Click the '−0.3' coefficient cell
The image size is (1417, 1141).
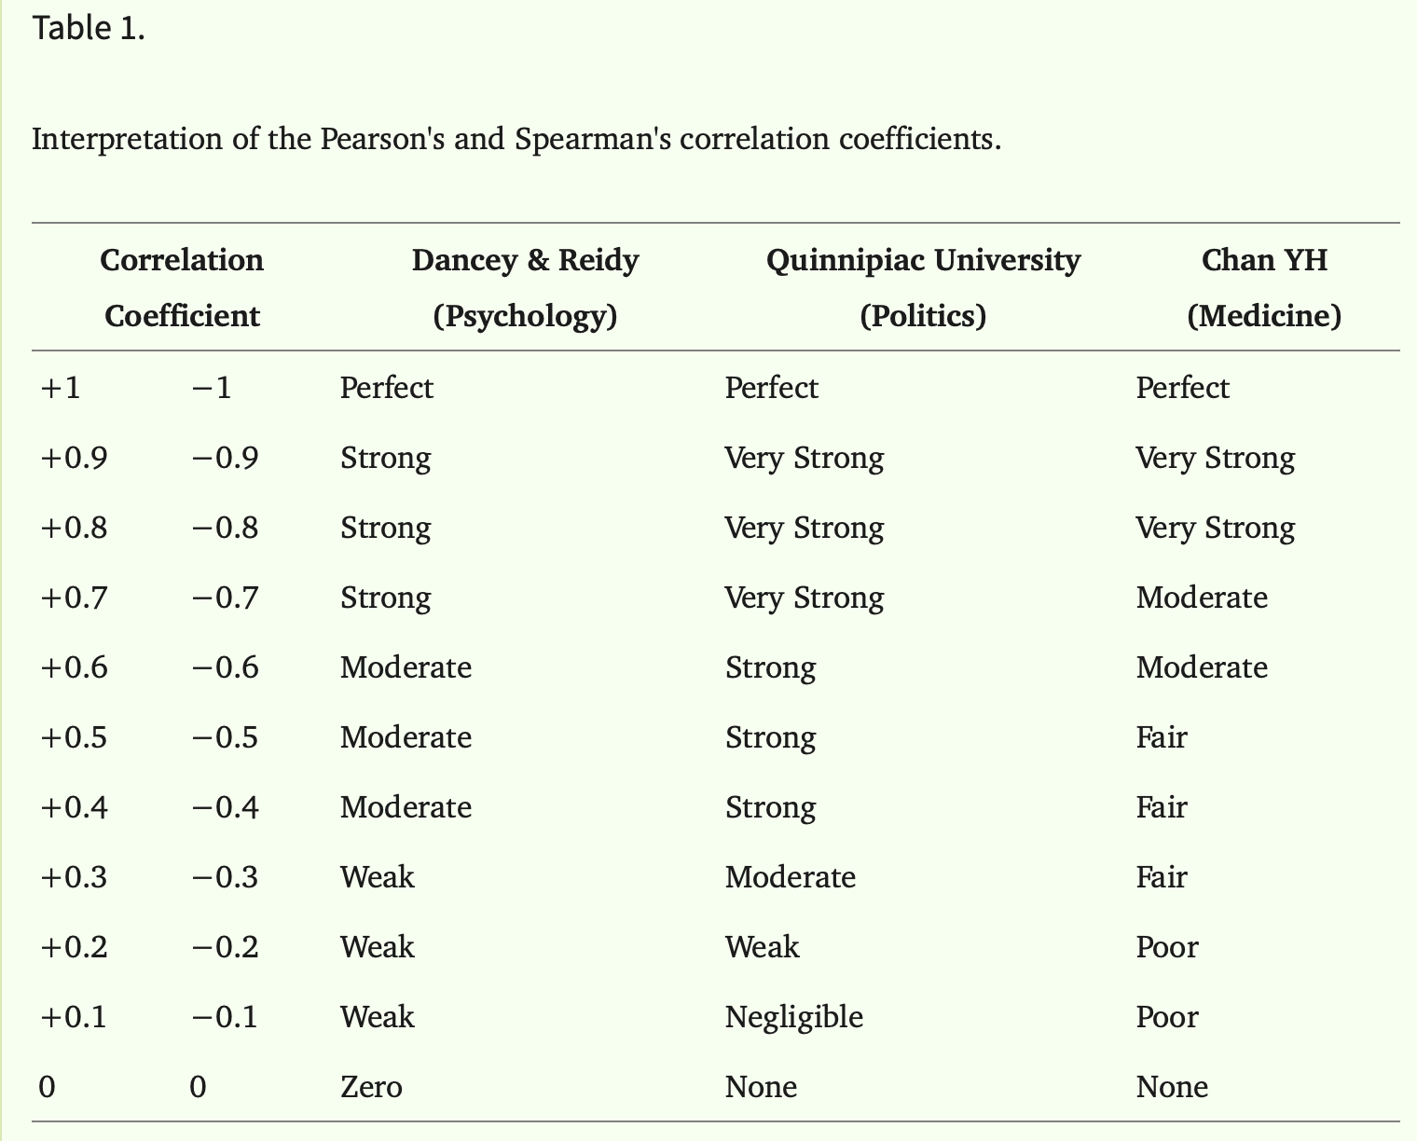click(225, 877)
